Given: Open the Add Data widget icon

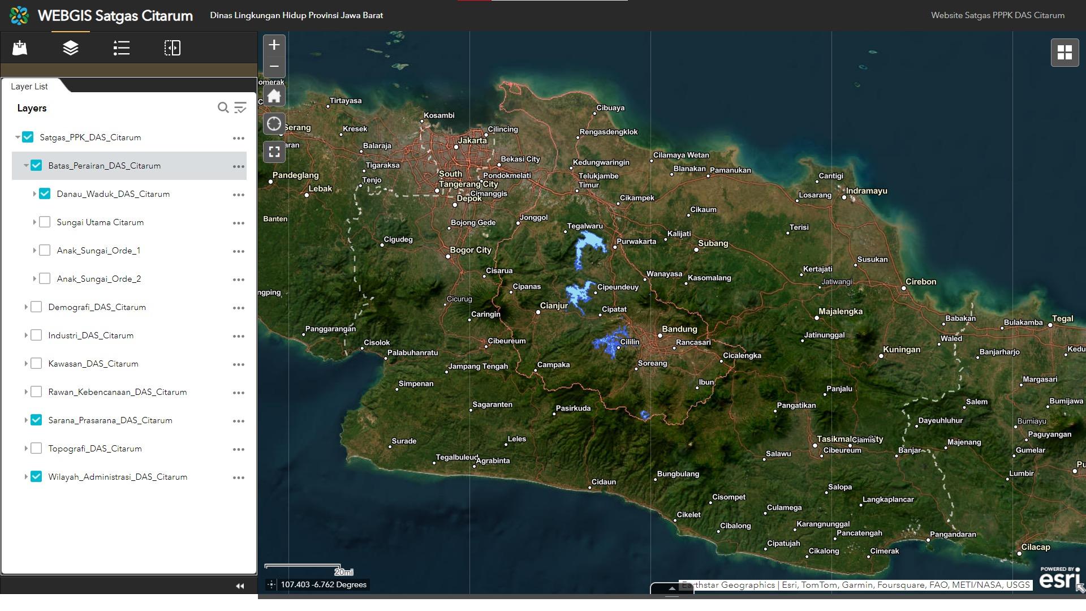Looking at the screenshot, I should click(x=20, y=48).
